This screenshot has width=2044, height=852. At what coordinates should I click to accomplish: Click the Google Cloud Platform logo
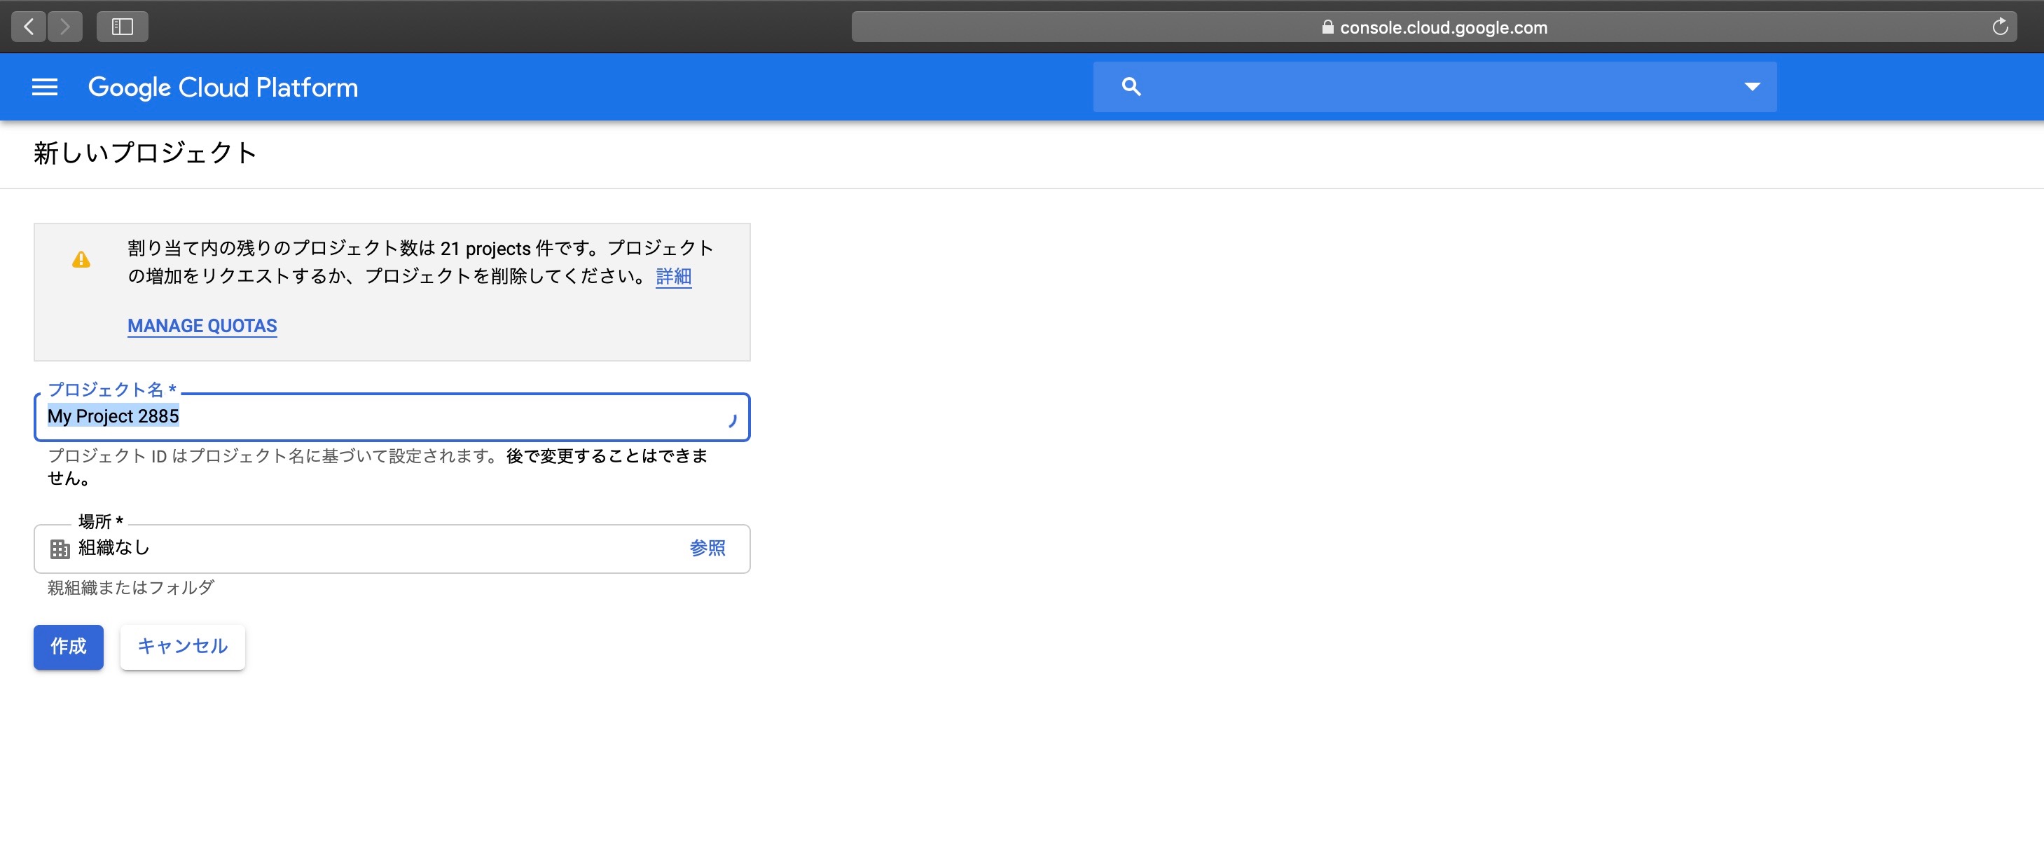223,87
